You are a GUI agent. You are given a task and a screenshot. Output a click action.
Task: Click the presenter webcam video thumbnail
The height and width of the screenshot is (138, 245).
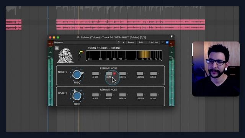point(216,69)
